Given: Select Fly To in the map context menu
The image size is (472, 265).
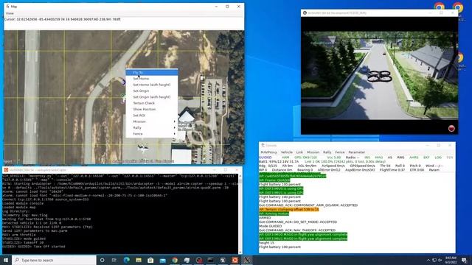Looking at the screenshot, I should (x=152, y=72).
